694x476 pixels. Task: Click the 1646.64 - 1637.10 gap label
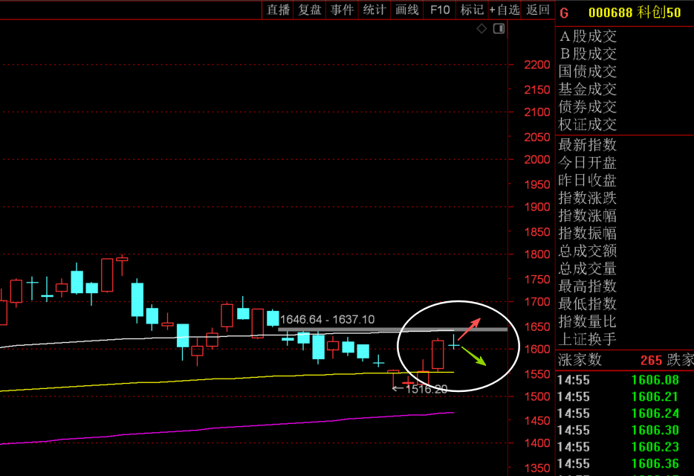[x=327, y=320]
